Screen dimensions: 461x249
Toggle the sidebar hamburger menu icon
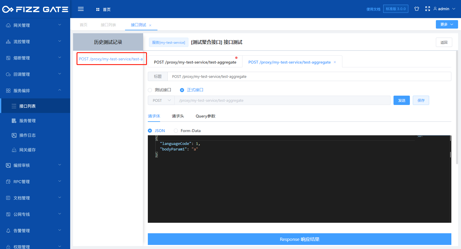[x=81, y=9]
